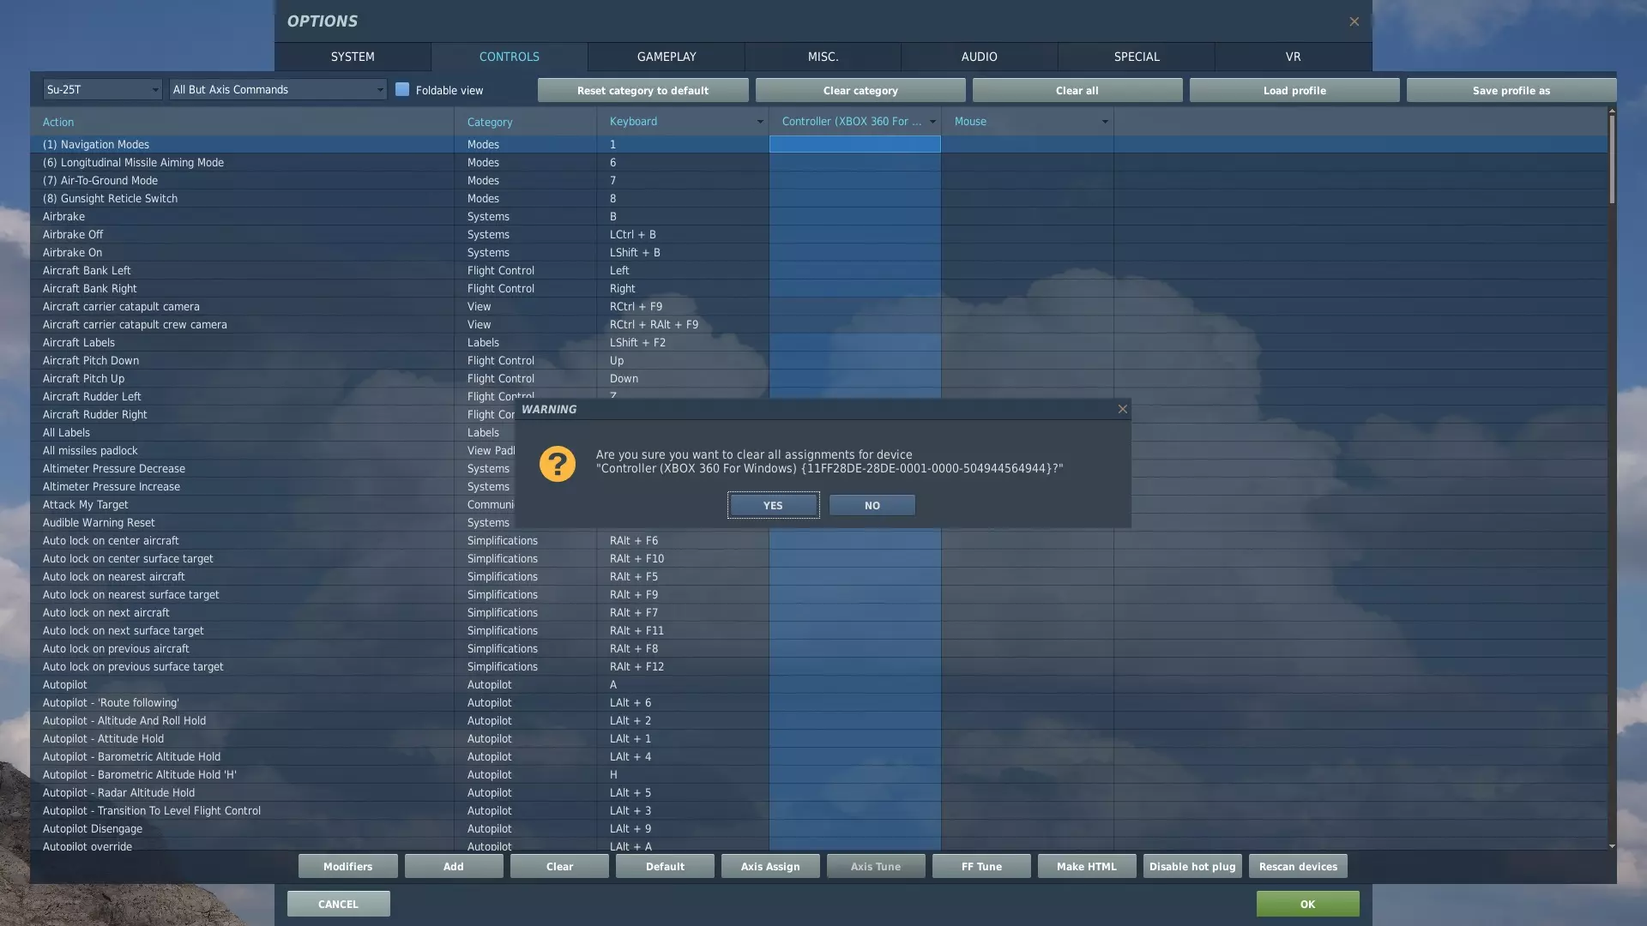Expand the All But Axis Commands dropdown
The width and height of the screenshot is (1647, 926).
coord(278,89)
